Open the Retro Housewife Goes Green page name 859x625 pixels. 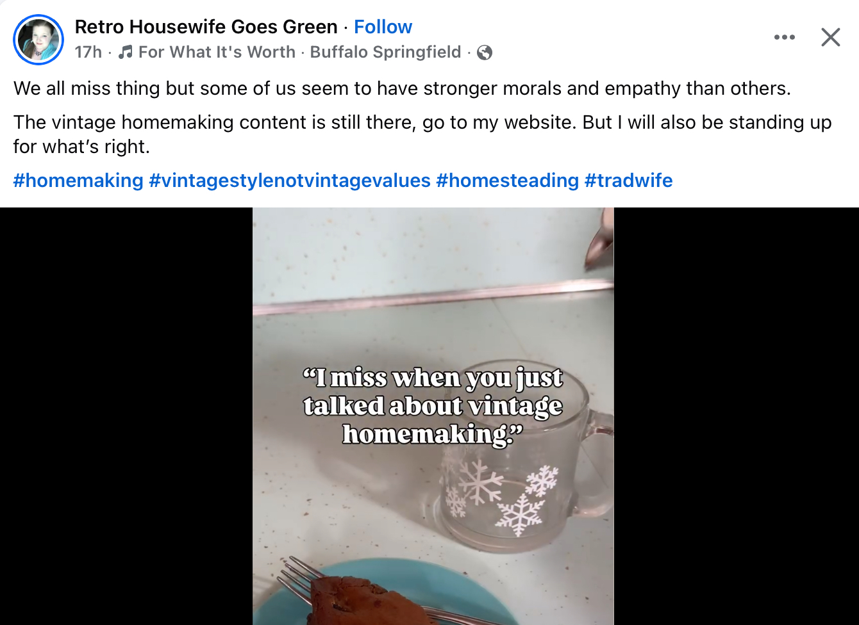206,27
